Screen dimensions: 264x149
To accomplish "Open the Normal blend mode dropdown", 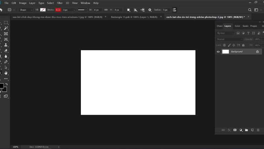I will point(229,39).
